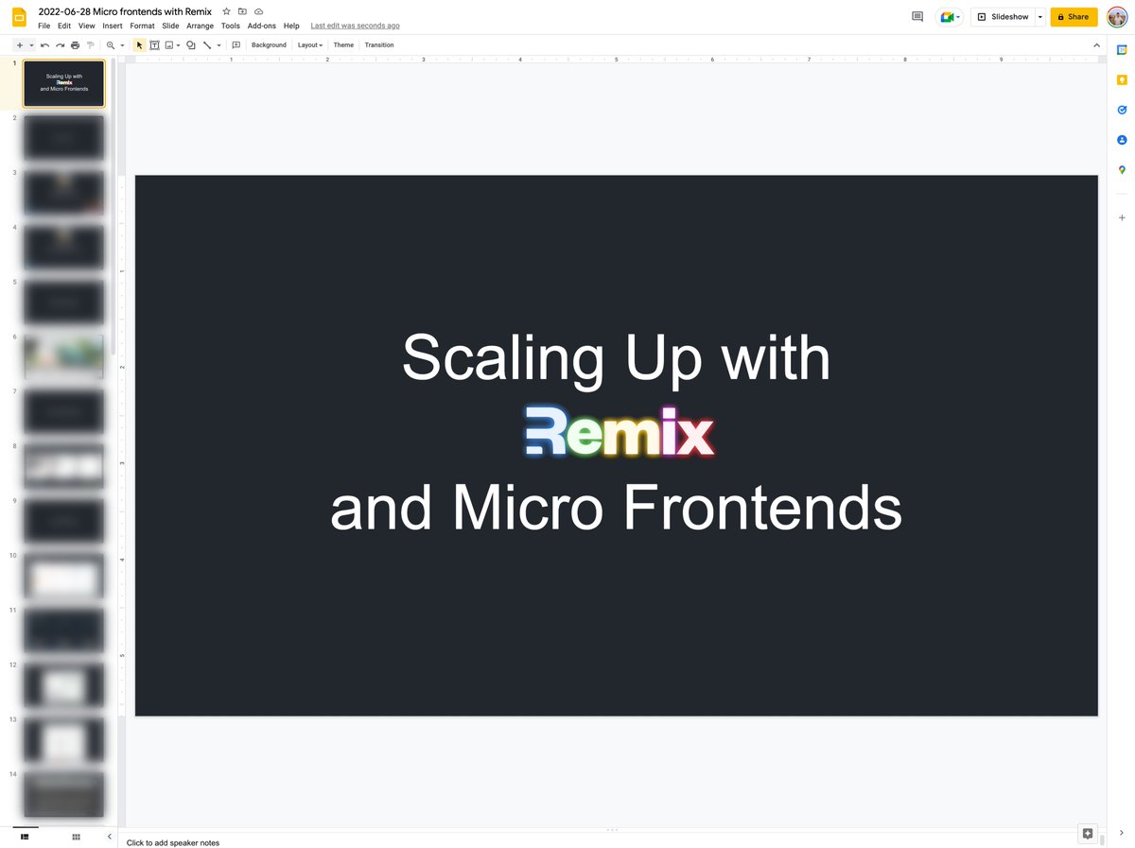Image resolution: width=1135 pixels, height=848 pixels.
Task: Insert image toolbar icon
Action: point(169,45)
